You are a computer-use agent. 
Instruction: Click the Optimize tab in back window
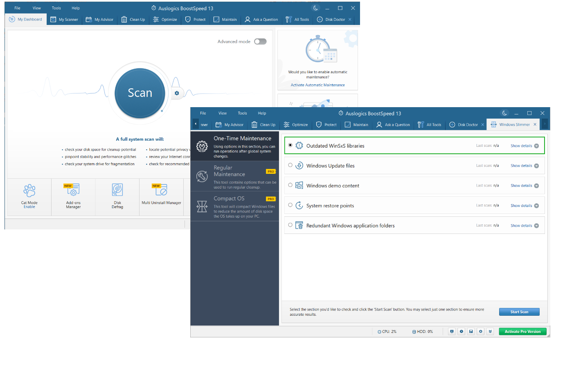[x=165, y=19]
